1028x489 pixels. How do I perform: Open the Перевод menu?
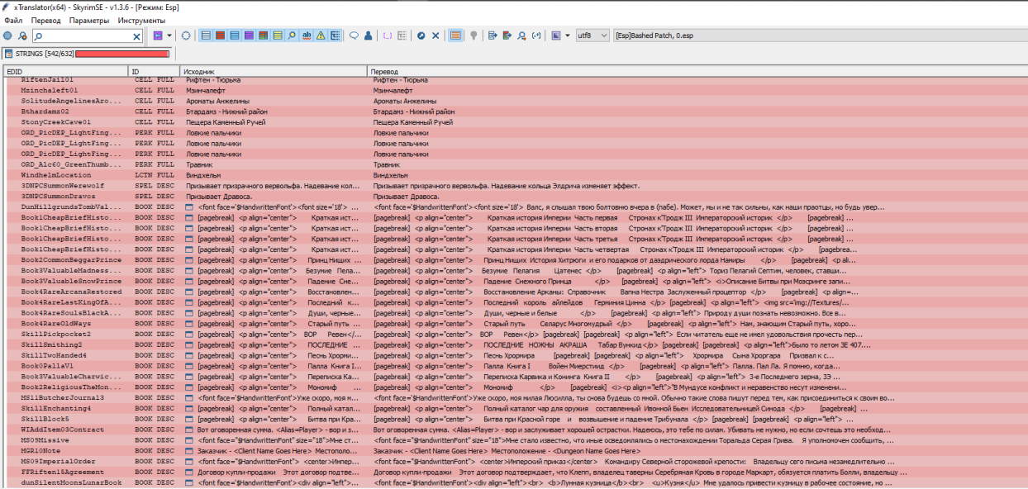coord(45,20)
